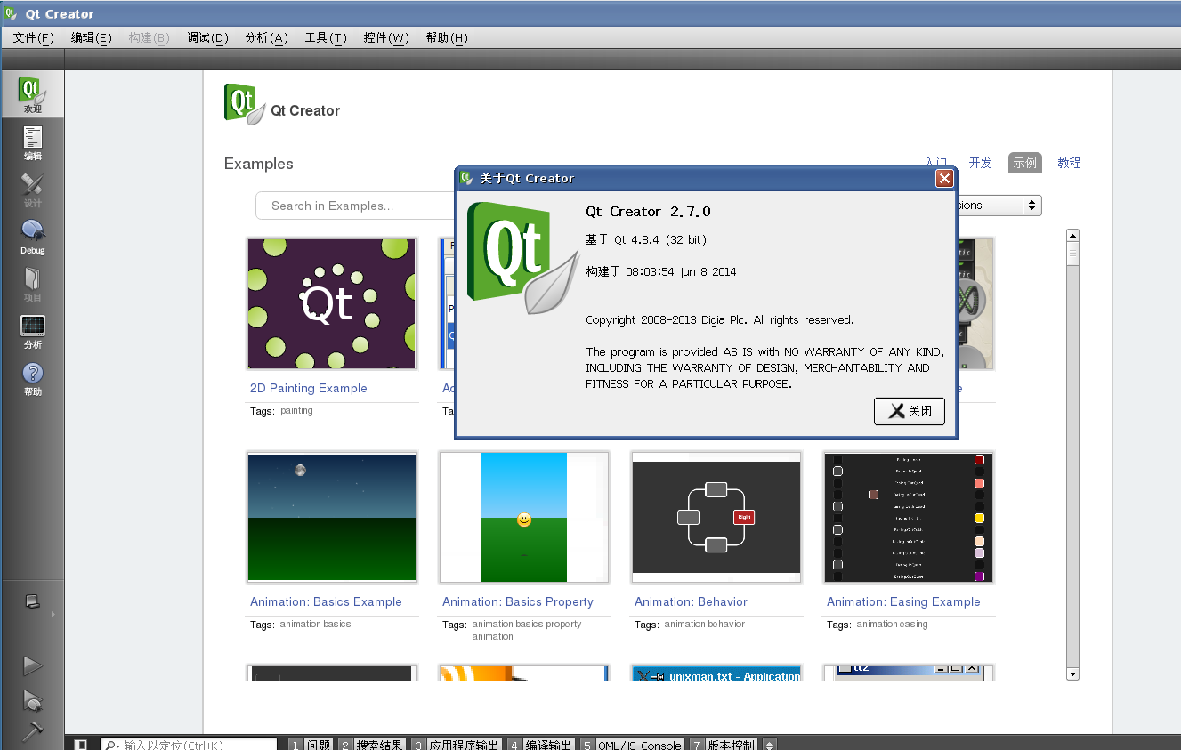Open the disabled 构建(B) menu

pos(150,37)
